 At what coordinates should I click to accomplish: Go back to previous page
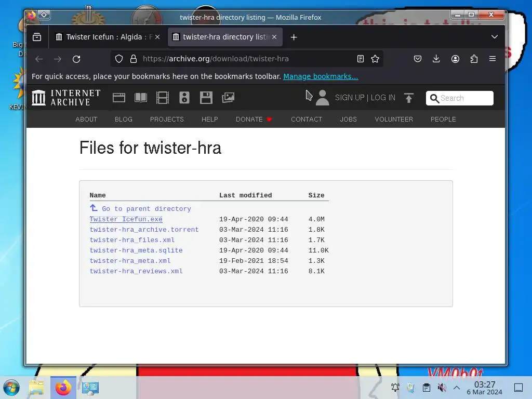pos(39,59)
